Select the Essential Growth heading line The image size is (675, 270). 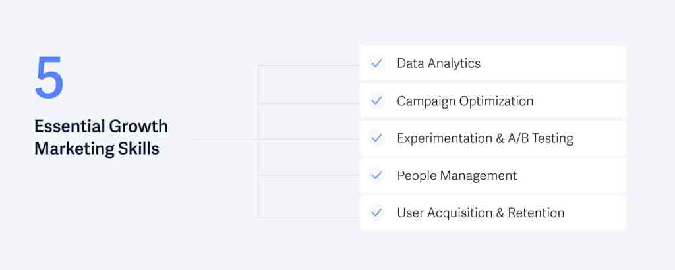[101, 126]
